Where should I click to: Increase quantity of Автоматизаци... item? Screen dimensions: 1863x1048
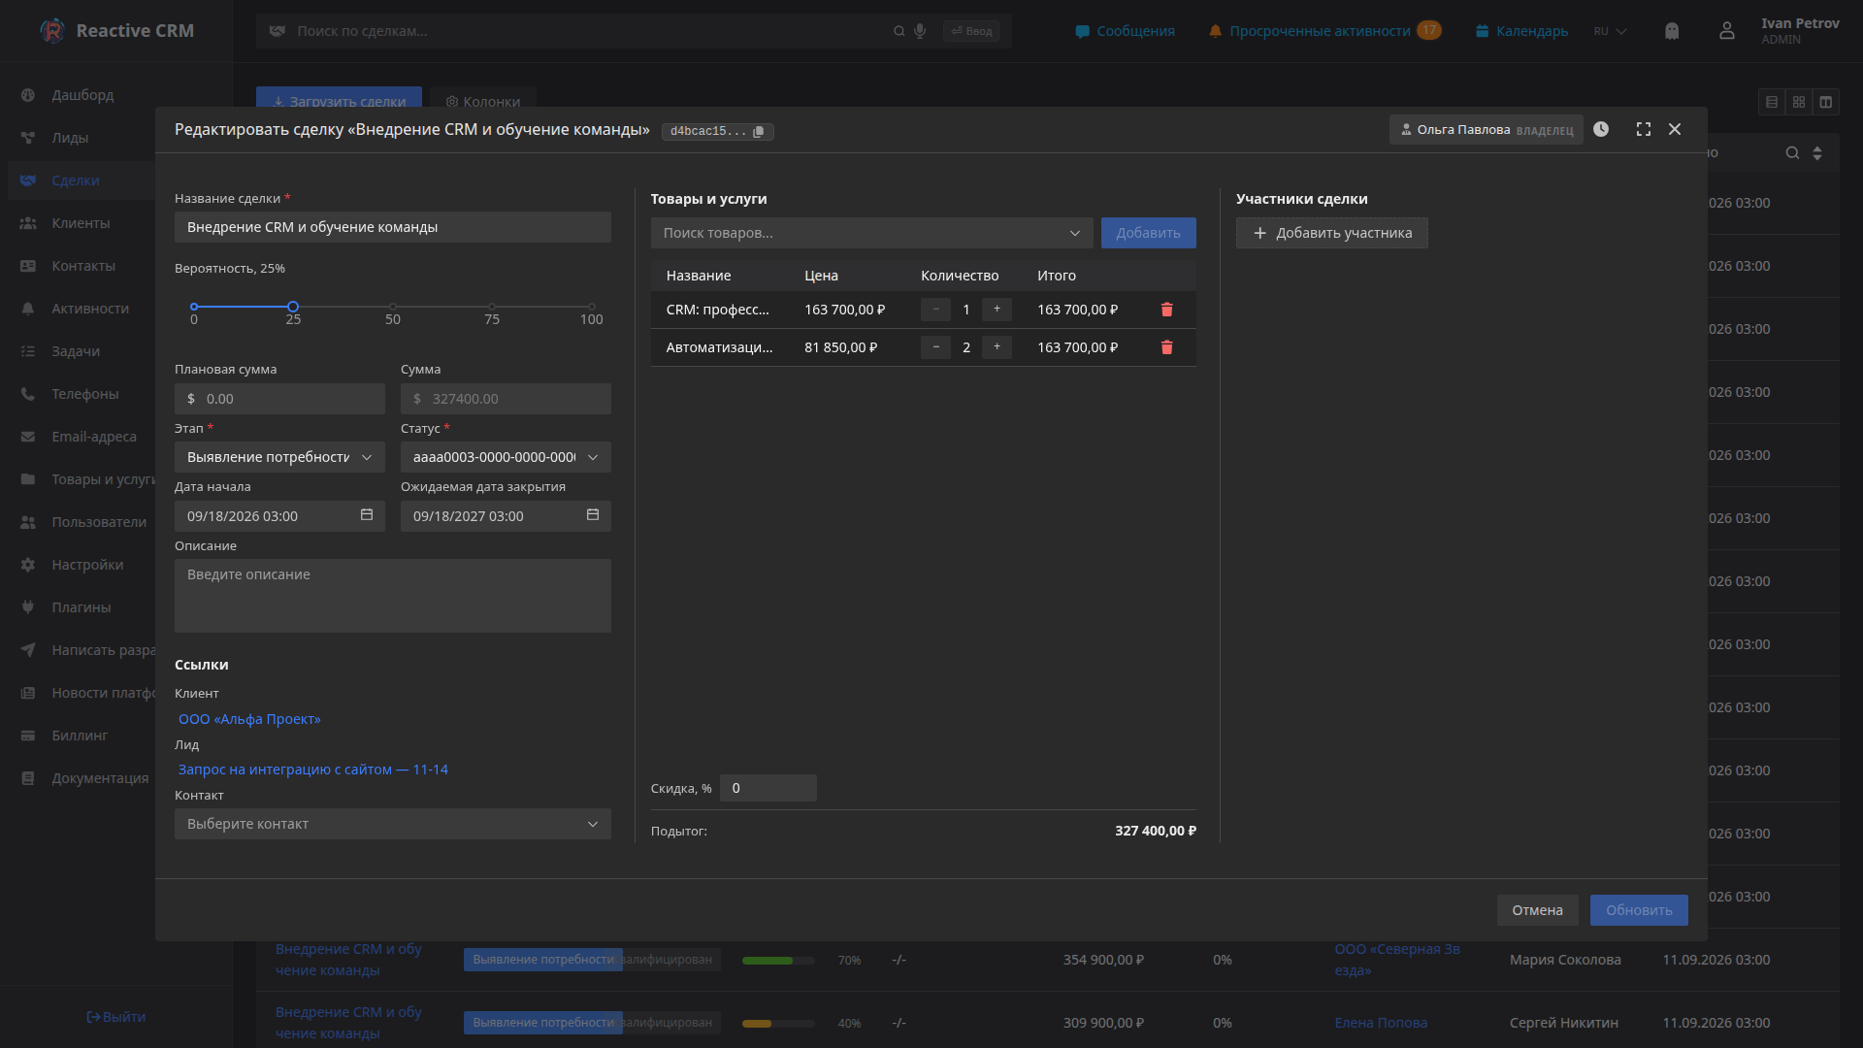click(997, 347)
